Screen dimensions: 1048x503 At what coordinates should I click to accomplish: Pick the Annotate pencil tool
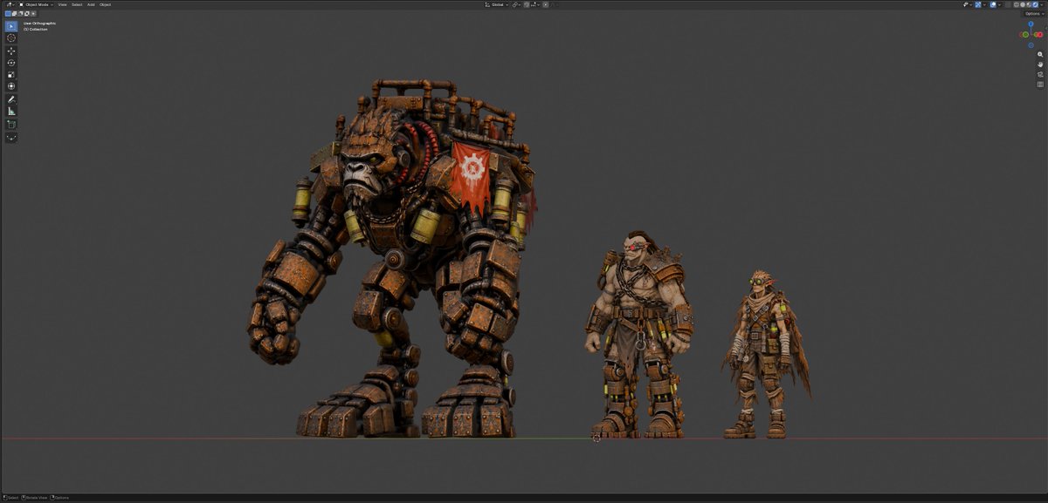11,99
